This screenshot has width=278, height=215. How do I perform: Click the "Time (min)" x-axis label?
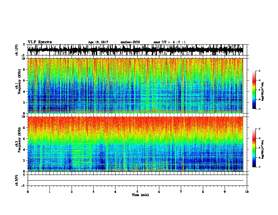(140, 195)
